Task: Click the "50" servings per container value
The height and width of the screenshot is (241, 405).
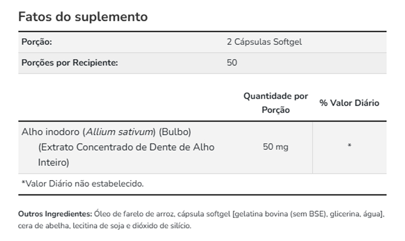Action: click(232, 63)
